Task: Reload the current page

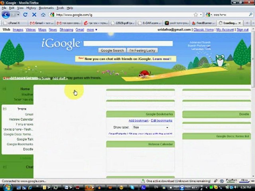Action: click(x=25, y=15)
